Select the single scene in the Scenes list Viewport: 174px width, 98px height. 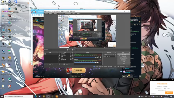pos(51,54)
